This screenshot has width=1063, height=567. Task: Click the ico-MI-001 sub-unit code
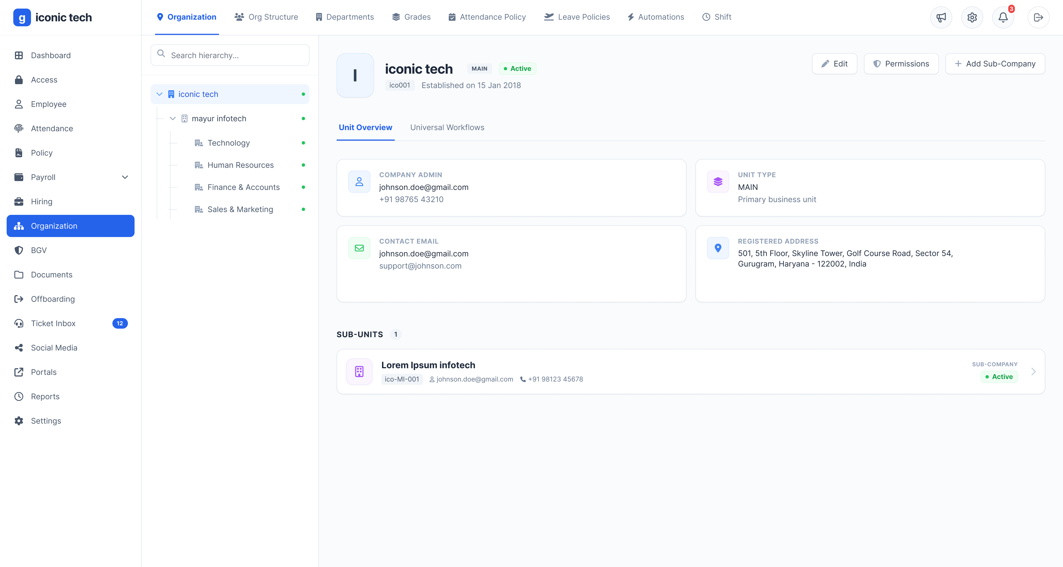tap(402, 379)
